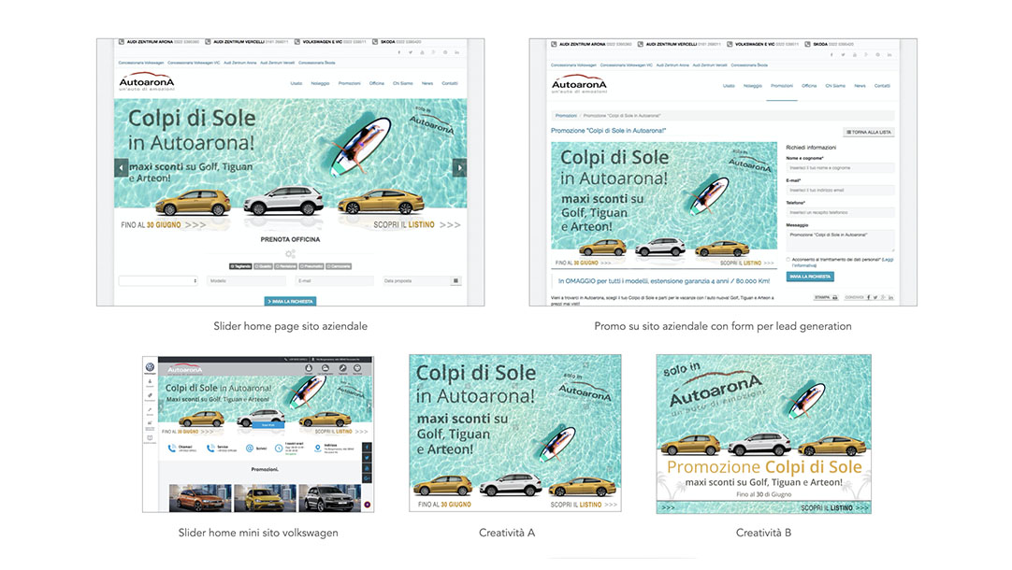The image size is (1012, 570).
Task: Click Volkswagen logo in mini sito sidebar
Action: coord(150,367)
